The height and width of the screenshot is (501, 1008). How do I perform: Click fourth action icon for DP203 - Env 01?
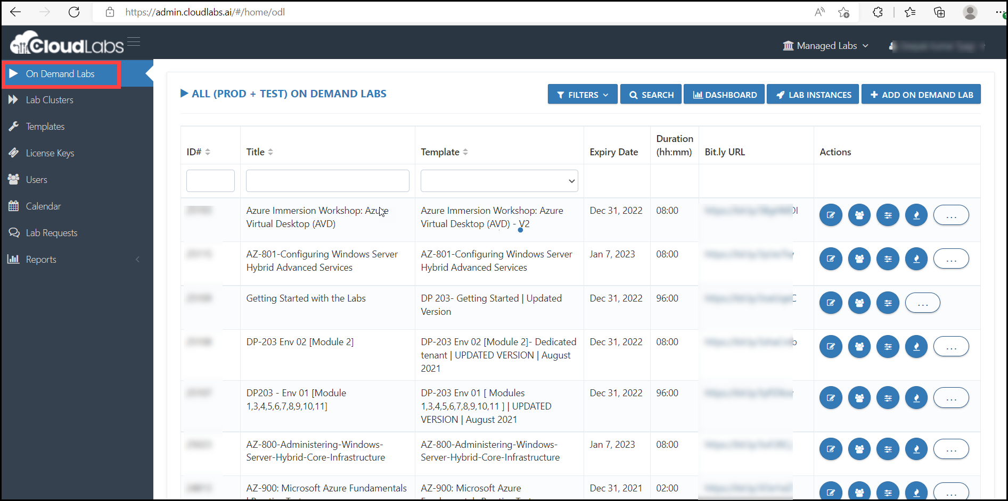916,398
